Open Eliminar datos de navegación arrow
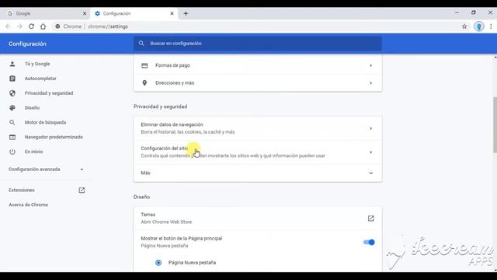This screenshot has width=497, height=280. (371, 128)
